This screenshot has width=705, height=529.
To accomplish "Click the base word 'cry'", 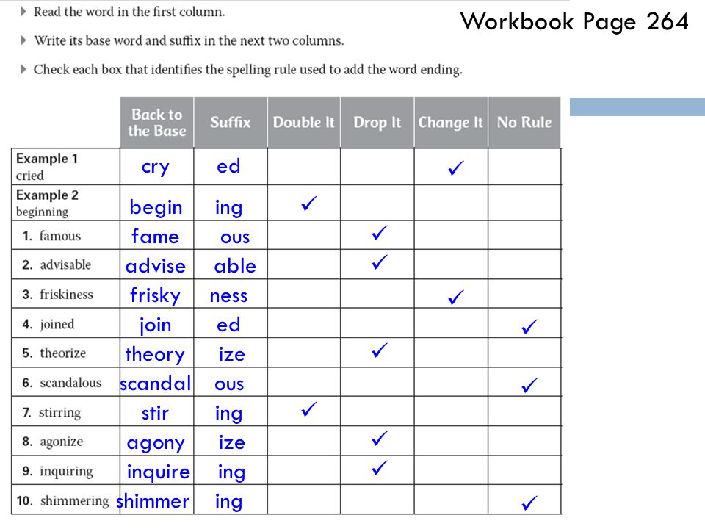I will [156, 167].
